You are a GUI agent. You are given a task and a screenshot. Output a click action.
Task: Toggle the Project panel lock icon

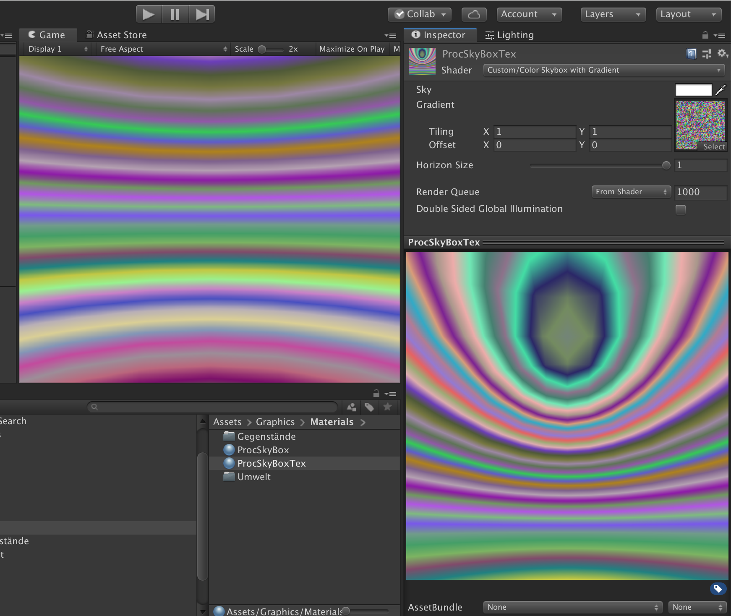tap(376, 393)
